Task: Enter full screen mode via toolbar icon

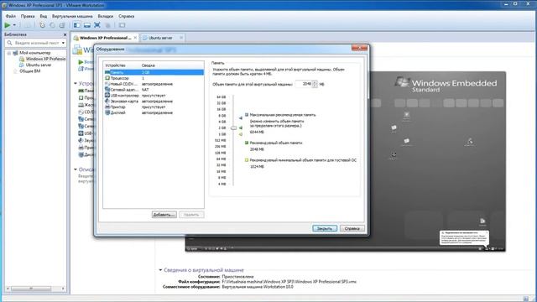Action: (97, 25)
